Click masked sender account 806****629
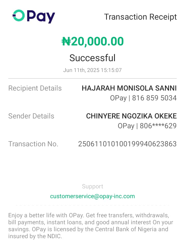 (158, 126)
